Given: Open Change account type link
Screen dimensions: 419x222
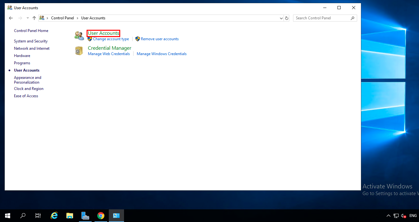Looking at the screenshot, I should (111, 39).
